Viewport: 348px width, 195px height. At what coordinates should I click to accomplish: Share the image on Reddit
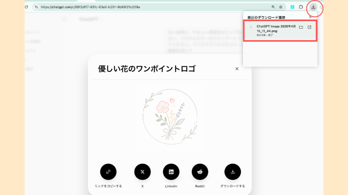coord(200,172)
